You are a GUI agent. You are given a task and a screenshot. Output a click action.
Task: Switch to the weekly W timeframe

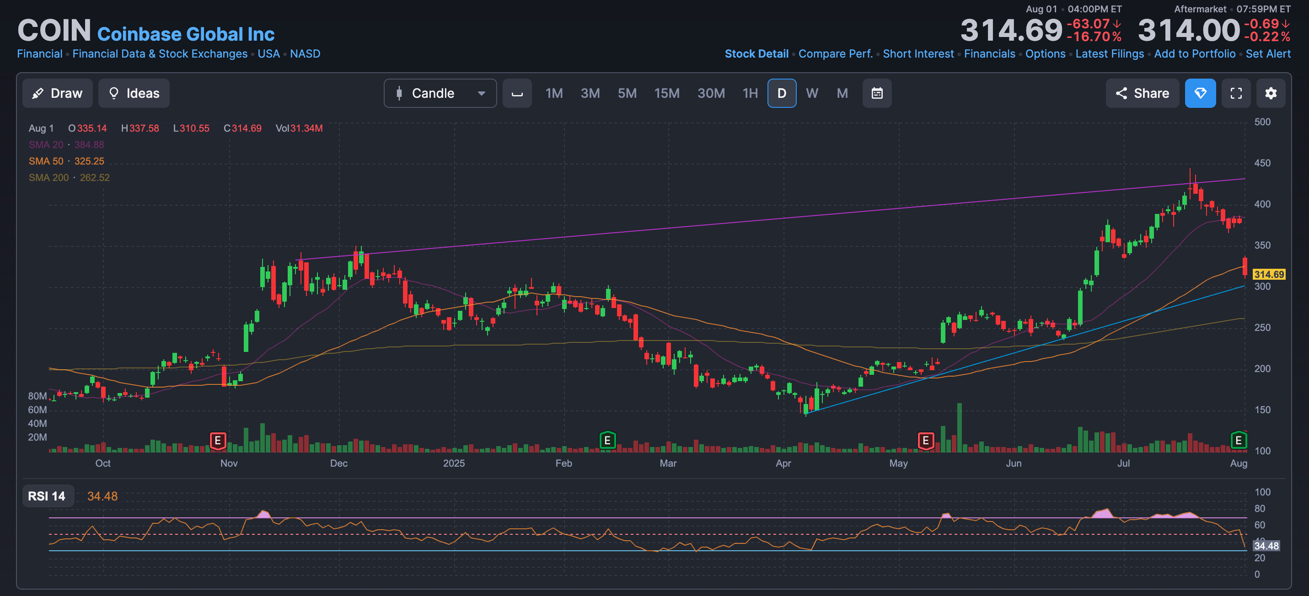pos(811,93)
